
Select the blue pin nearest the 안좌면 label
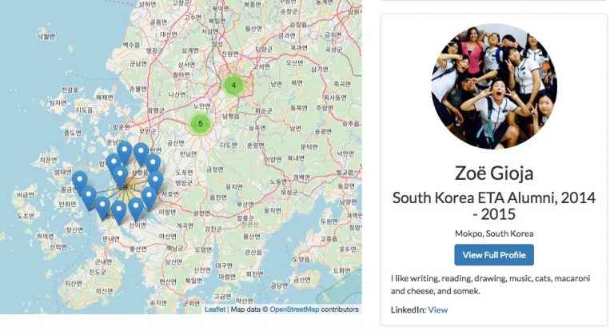89,198
